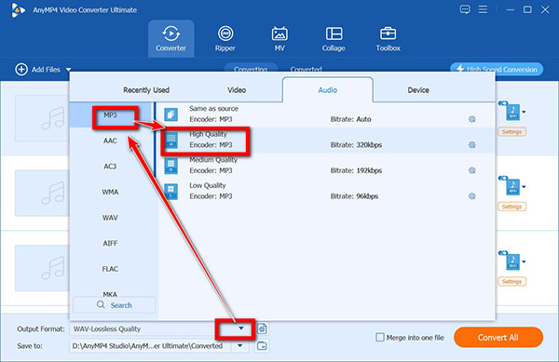The width and height of the screenshot is (559, 362).
Task: Open custom settings gear for High Quality 320kbps
Action: tap(472, 145)
